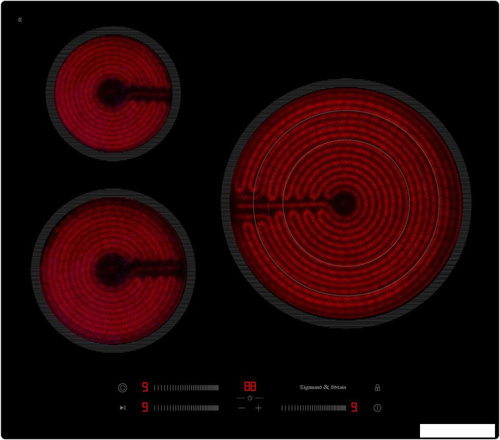Increase timer with the plus button
Viewport: 500px width, 440px height.
tap(258, 408)
